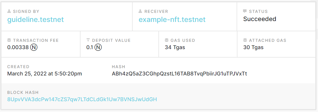This screenshot has height=112, width=318.
Task: Click the 34 Tgas gas used value
Action: [175, 48]
